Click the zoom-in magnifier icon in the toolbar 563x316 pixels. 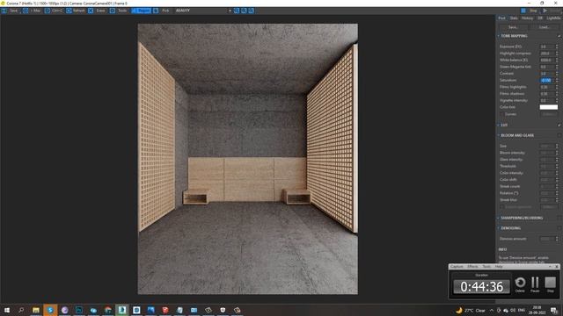click(x=237, y=11)
